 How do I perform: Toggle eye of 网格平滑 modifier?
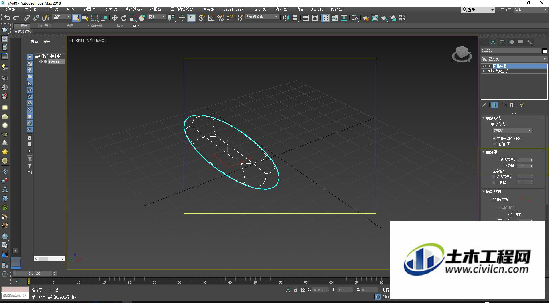(x=485, y=66)
